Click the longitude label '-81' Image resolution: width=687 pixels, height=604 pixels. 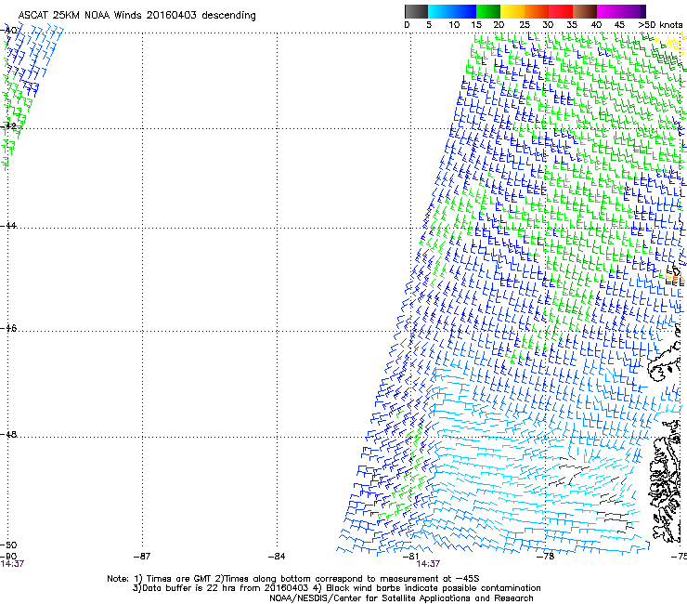pos(410,557)
